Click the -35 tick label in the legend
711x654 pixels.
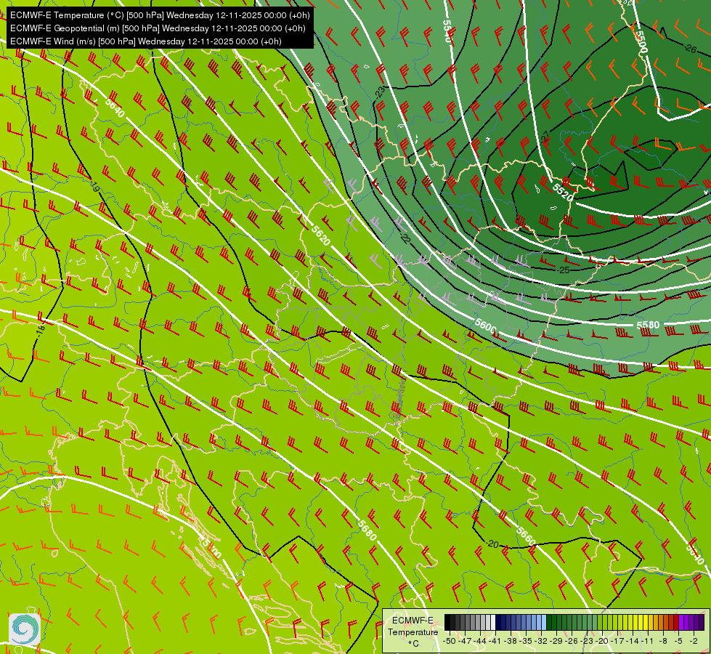526,641
